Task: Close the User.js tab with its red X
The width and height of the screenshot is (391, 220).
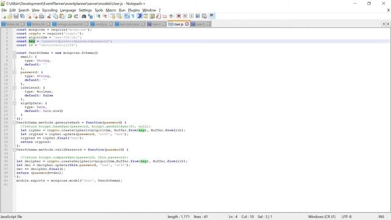Action: pos(187,24)
